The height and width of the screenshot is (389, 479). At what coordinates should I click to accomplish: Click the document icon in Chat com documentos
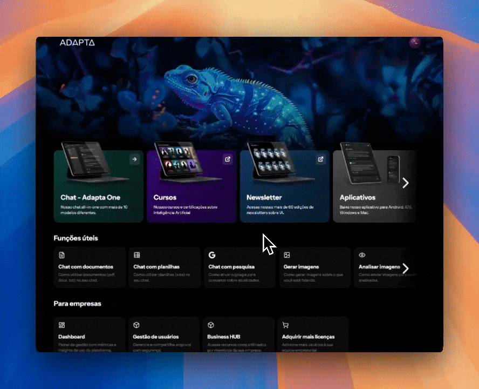[61, 255]
